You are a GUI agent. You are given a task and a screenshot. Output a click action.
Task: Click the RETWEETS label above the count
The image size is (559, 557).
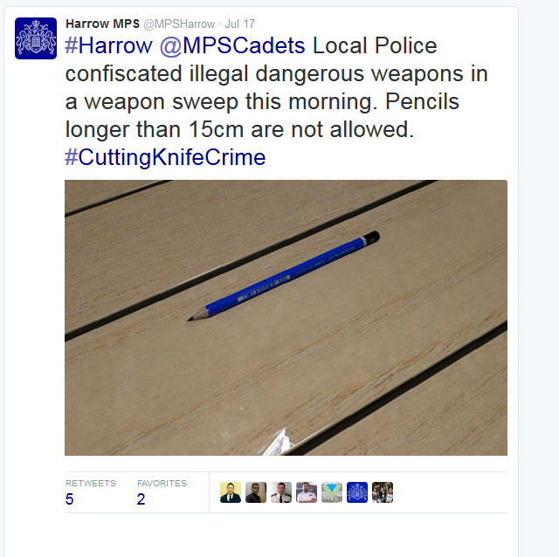[91, 484]
